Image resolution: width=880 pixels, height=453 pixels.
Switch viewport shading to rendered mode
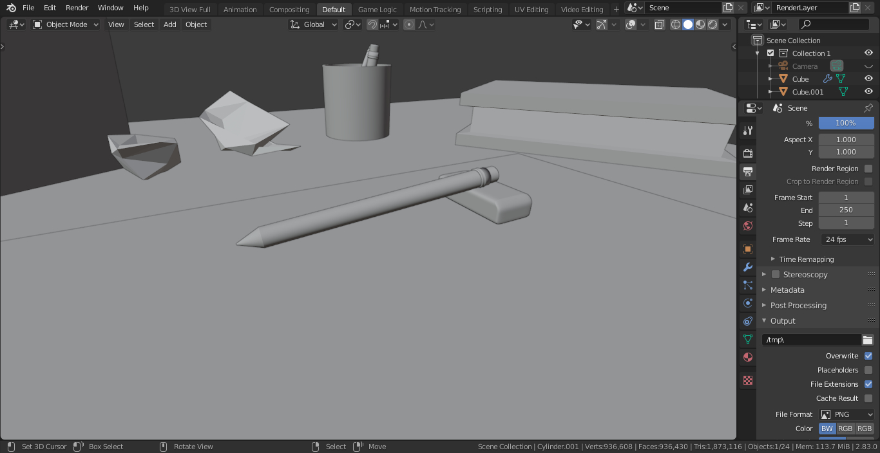coord(711,24)
